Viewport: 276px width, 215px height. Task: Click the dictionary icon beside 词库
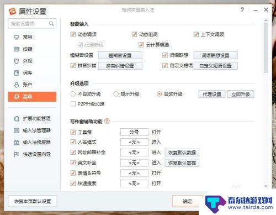[17, 73]
